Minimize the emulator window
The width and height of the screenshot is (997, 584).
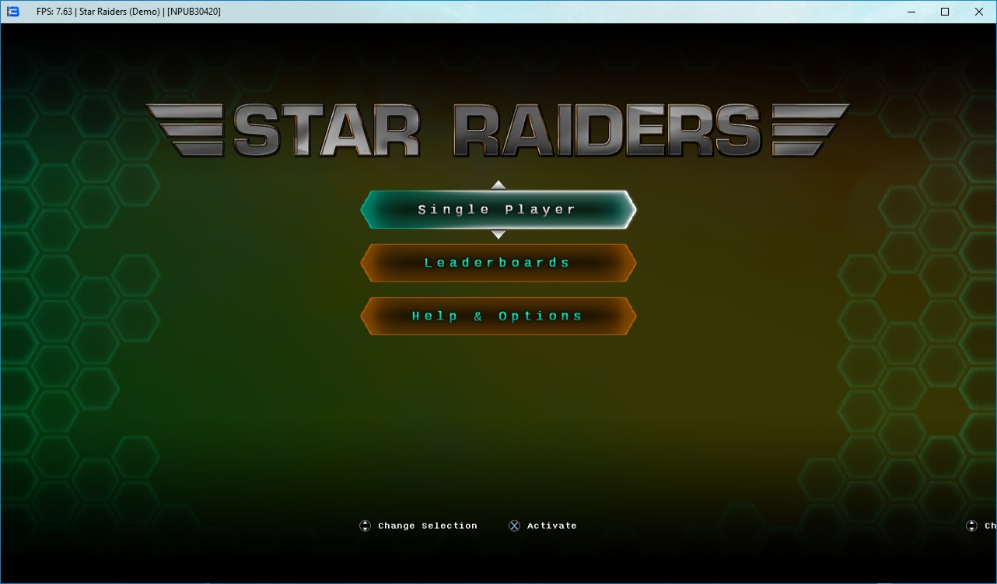(911, 12)
